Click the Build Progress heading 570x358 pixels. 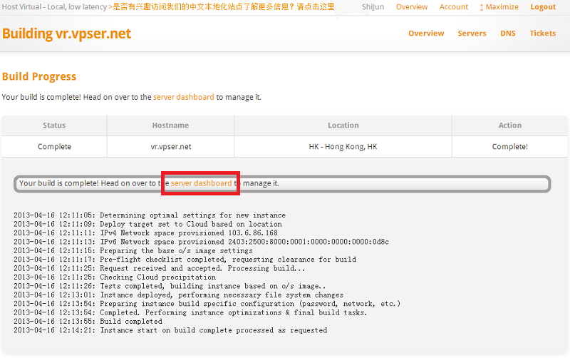(39, 77)
